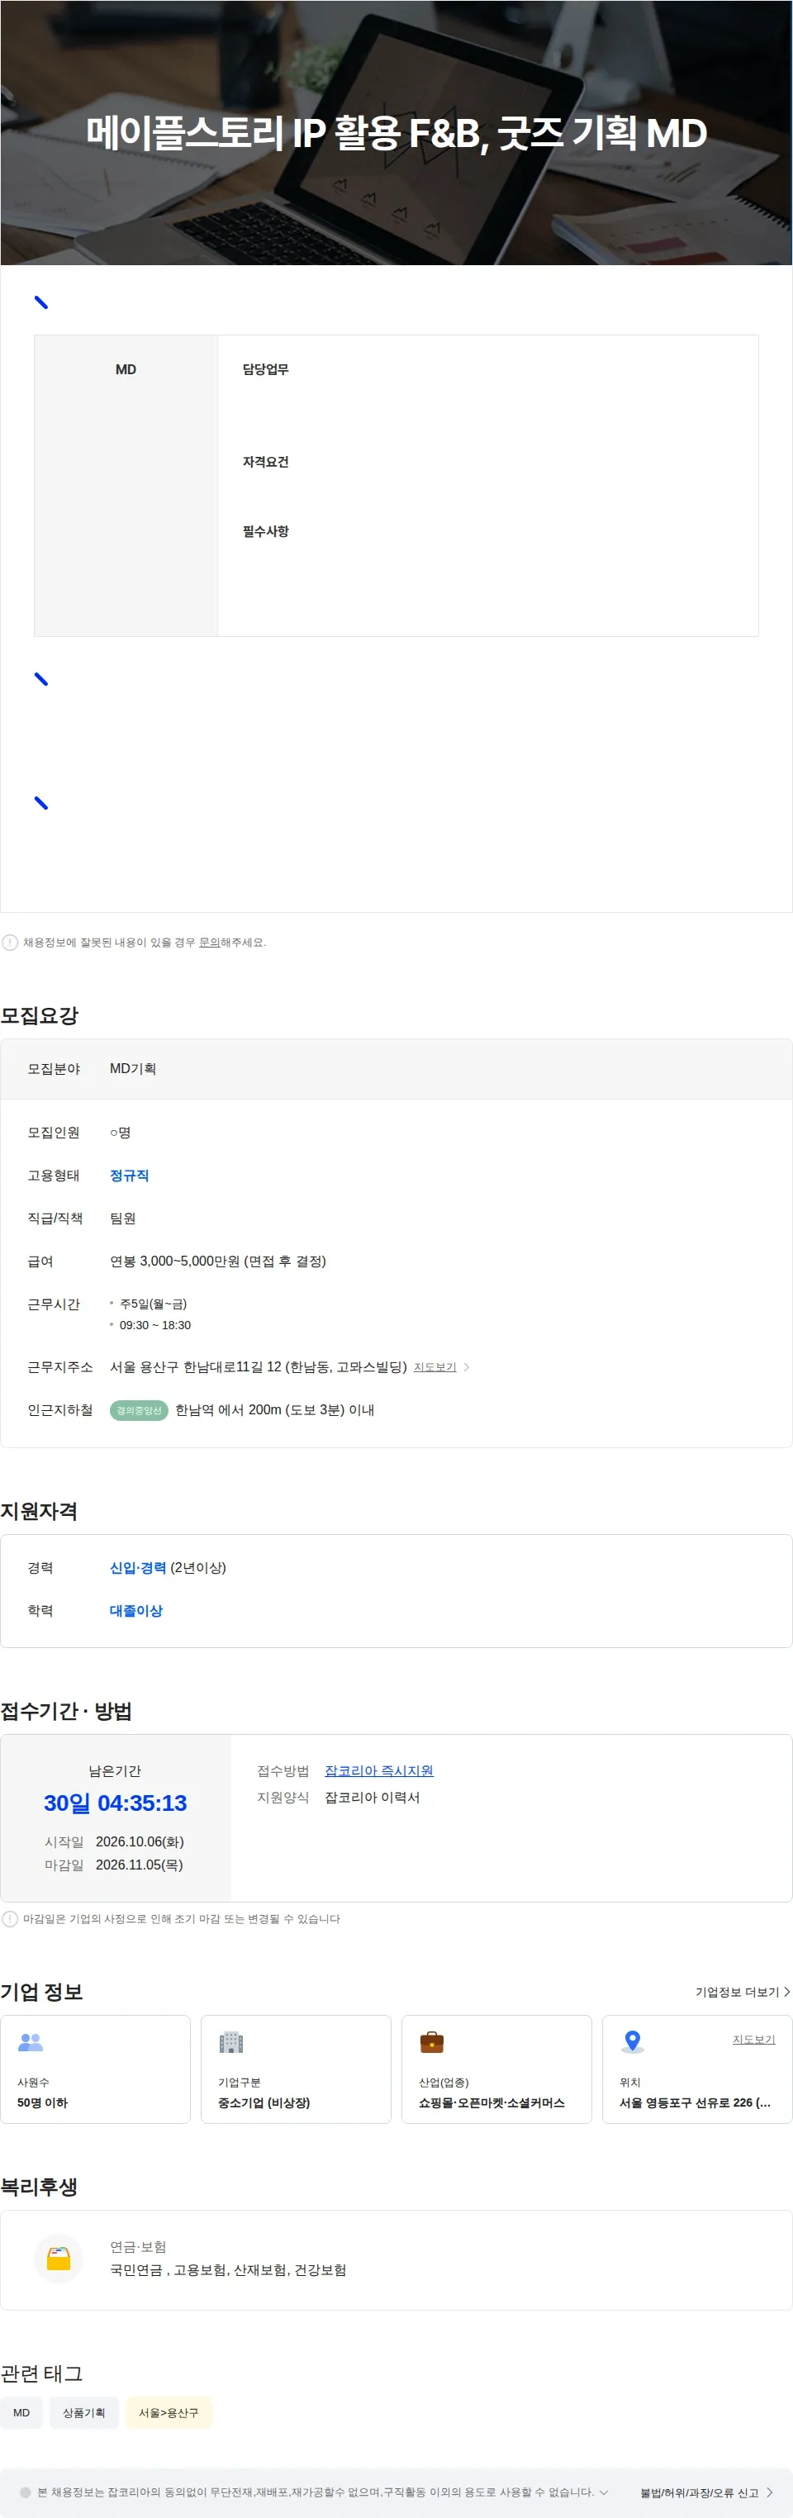Click the briefcase icon on 산업(업종) card

pos(431,2042)
